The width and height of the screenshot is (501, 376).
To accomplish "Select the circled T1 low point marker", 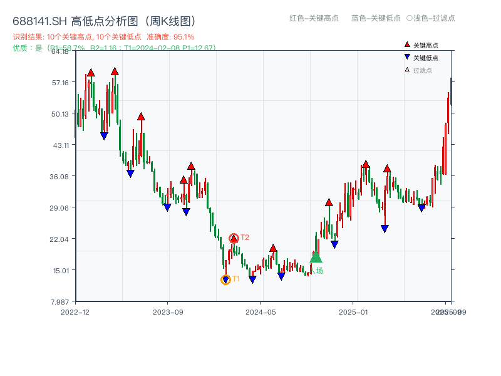I will pos(226,279).
